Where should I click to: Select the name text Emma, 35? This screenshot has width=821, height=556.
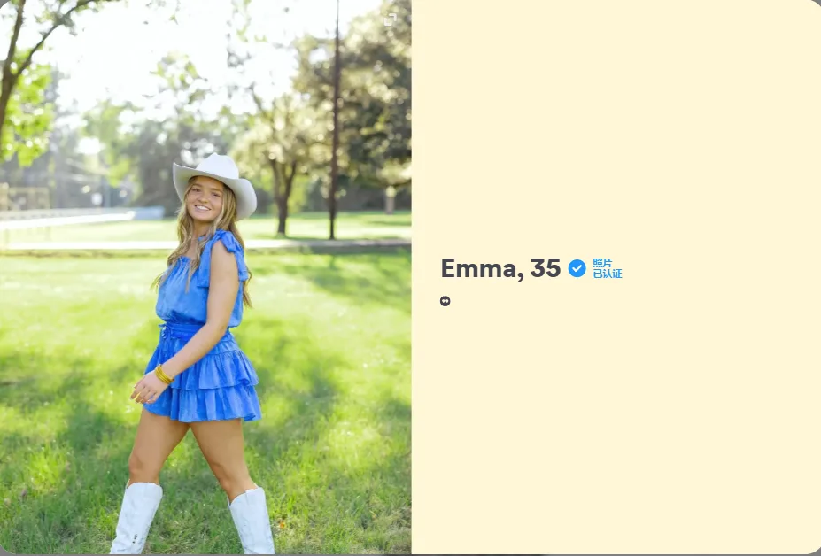tap(500, 268)
